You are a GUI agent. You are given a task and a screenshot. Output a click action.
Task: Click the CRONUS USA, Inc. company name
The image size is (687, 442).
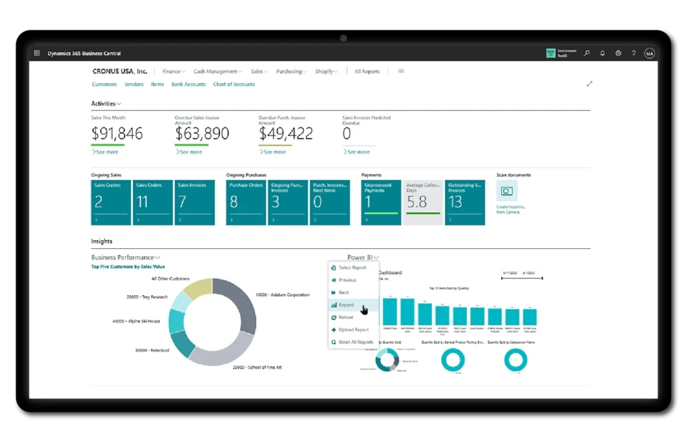coord(119,71)
